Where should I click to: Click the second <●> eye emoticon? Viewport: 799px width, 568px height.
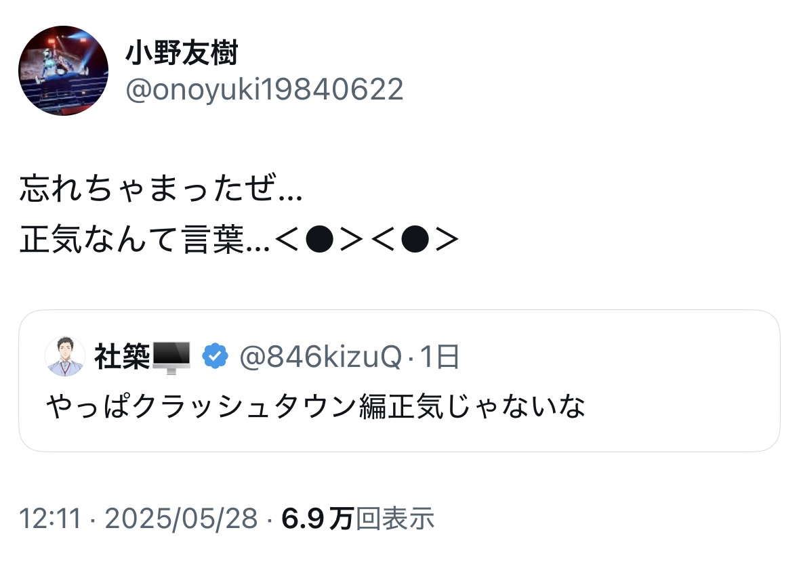pyautogui.click(x=413, y=240)
